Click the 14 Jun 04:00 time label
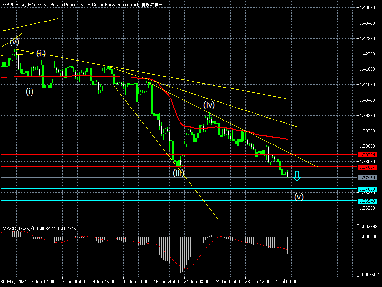The image size is (382, 287). (x=136, y=282)
